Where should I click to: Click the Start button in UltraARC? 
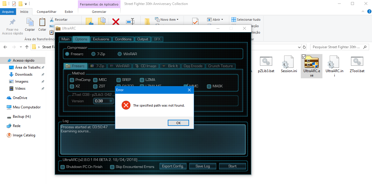(233, 166)
